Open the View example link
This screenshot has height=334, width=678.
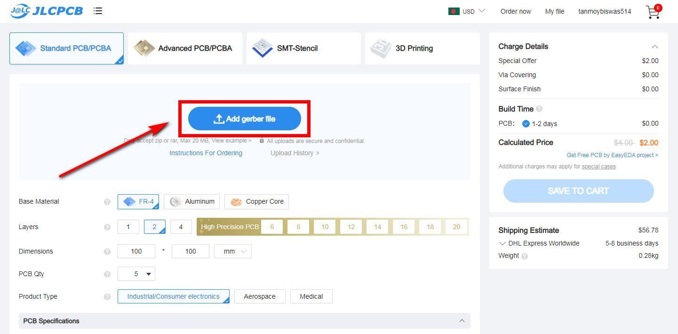231,141
